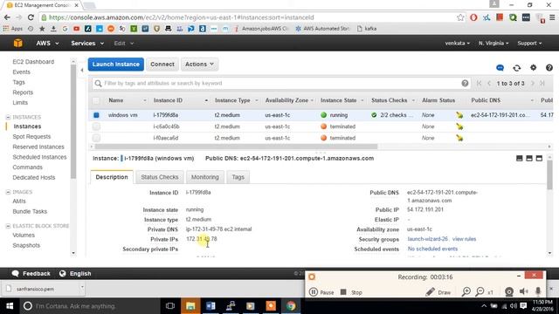The height and width of the screenshot is (314, 559).
Task: Bookmark this page with star icon
Action: tap(460, 17)
